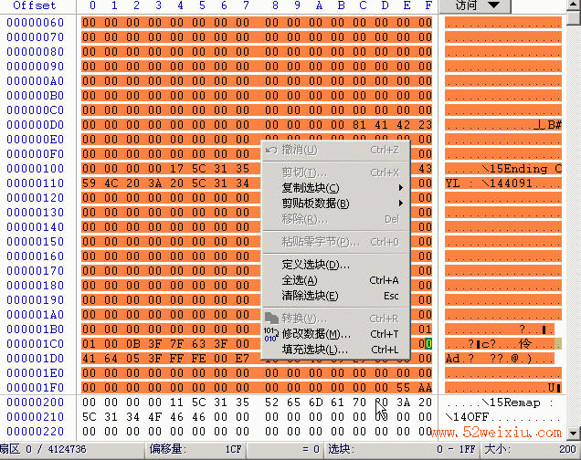
Task: Click offset label 000001C0
Action: coord(36,344)
